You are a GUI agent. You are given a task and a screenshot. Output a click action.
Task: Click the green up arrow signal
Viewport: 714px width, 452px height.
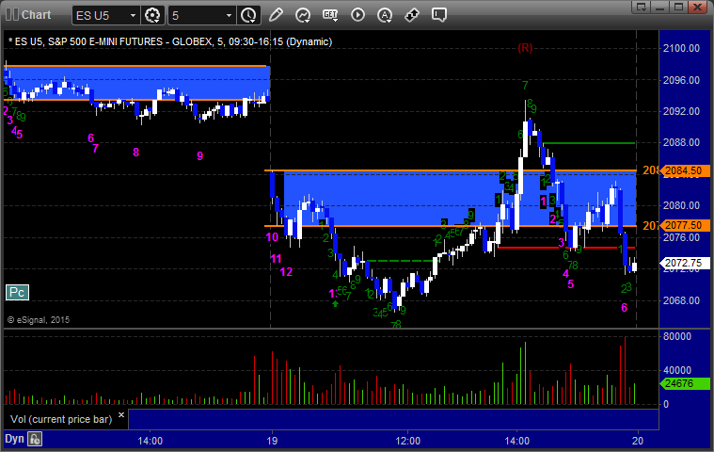click(336, 303)
